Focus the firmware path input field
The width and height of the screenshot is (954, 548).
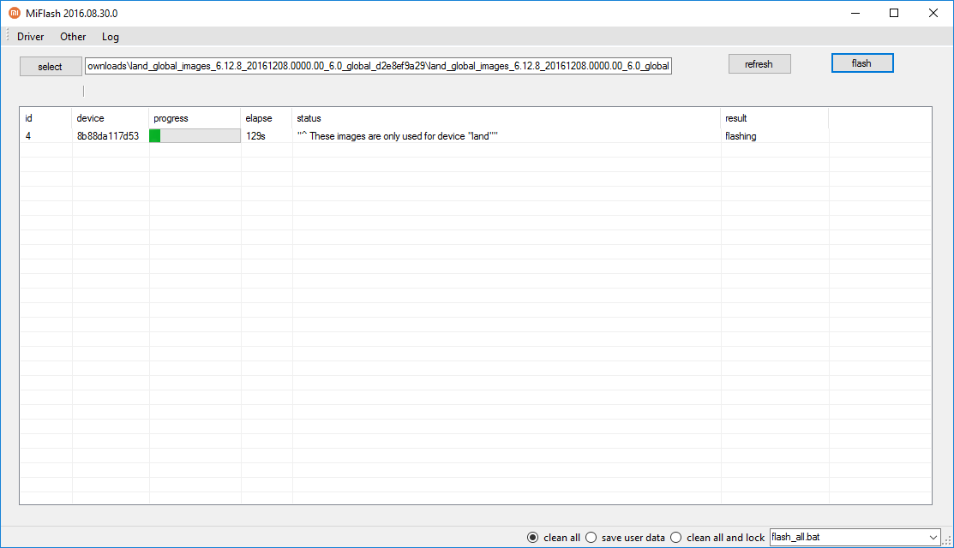(x=378, y=66)
